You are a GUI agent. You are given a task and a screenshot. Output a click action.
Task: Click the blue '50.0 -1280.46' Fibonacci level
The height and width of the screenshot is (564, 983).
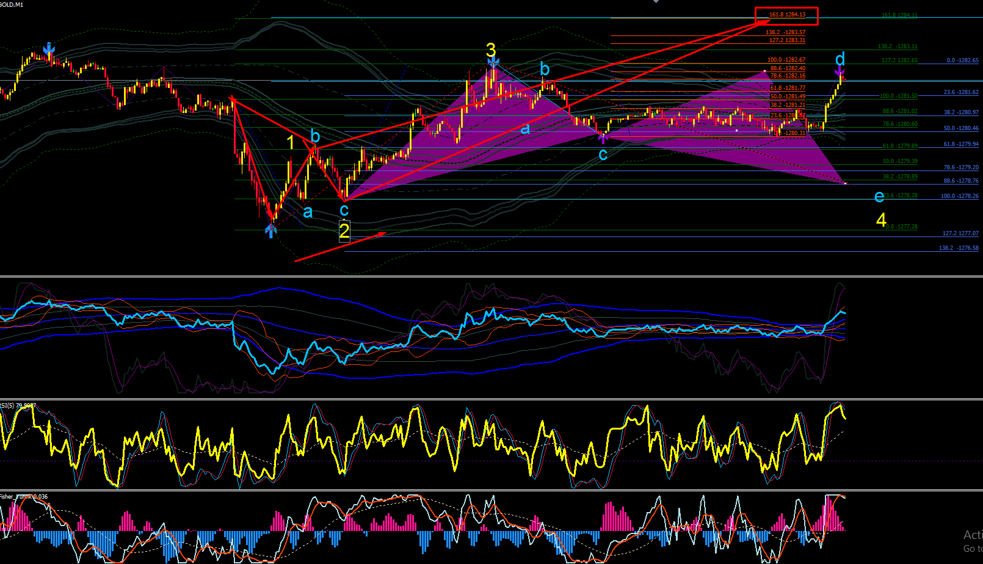961,128
